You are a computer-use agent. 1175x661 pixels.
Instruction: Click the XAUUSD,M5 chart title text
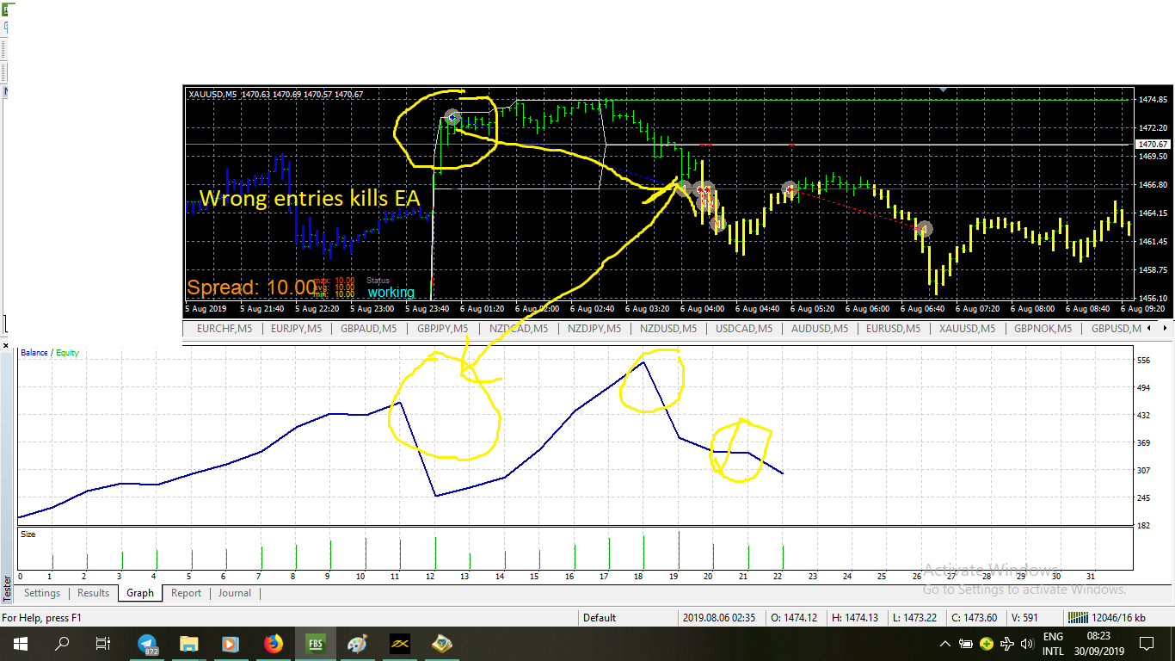click(212, 94)
